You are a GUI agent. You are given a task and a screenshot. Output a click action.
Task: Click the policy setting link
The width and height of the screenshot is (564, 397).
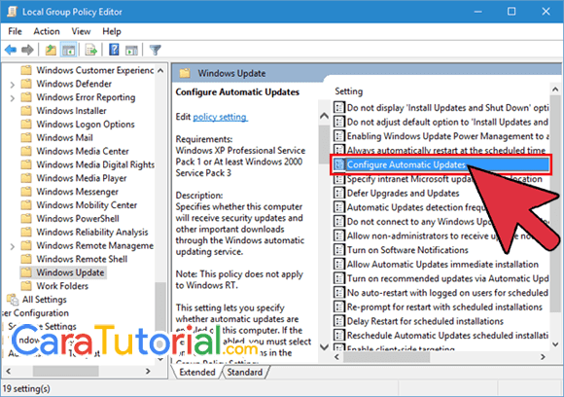(x=220, y=117)
